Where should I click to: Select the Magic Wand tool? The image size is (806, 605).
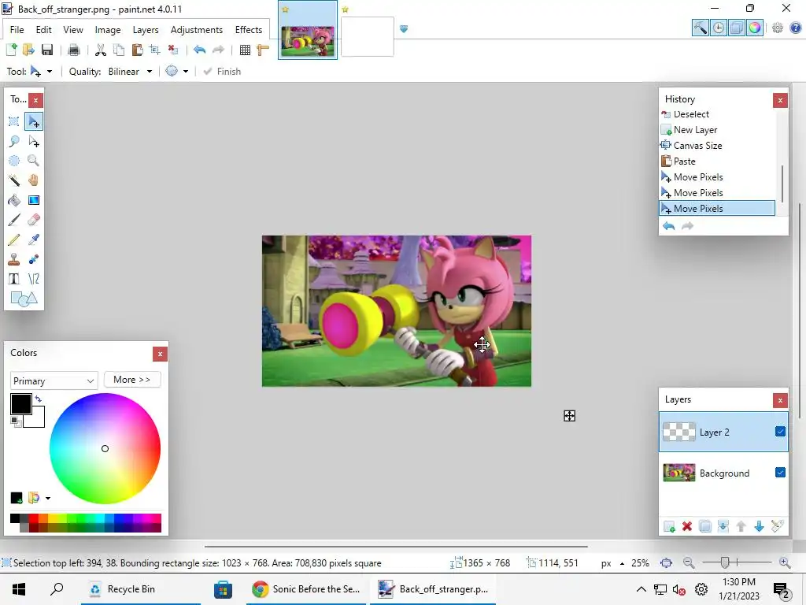14,180
